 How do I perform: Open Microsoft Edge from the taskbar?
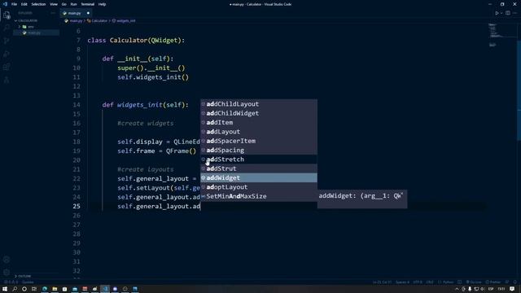45,289
